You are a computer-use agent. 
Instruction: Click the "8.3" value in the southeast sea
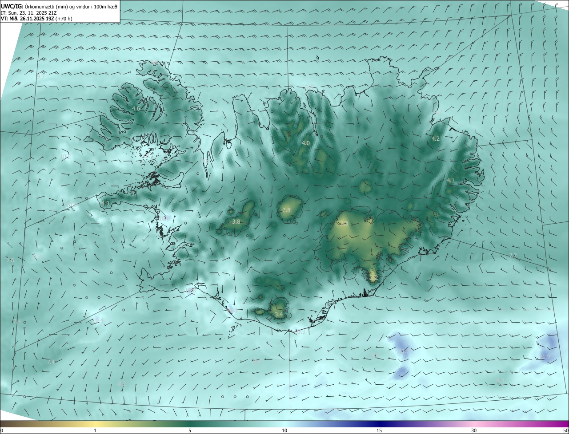tap(500, 381)
